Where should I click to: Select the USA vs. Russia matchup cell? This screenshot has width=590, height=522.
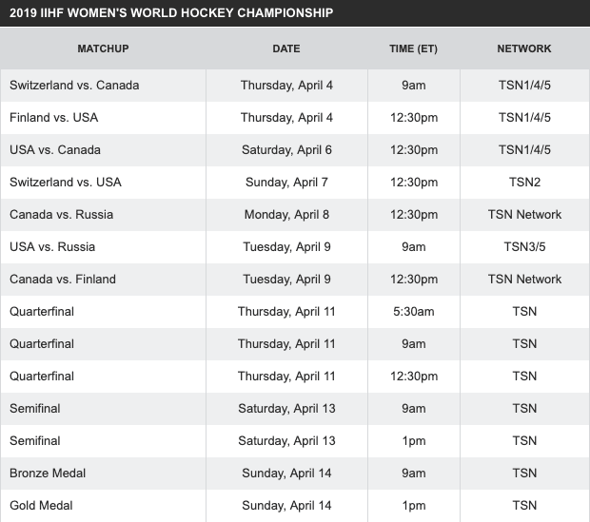[52, 246]
